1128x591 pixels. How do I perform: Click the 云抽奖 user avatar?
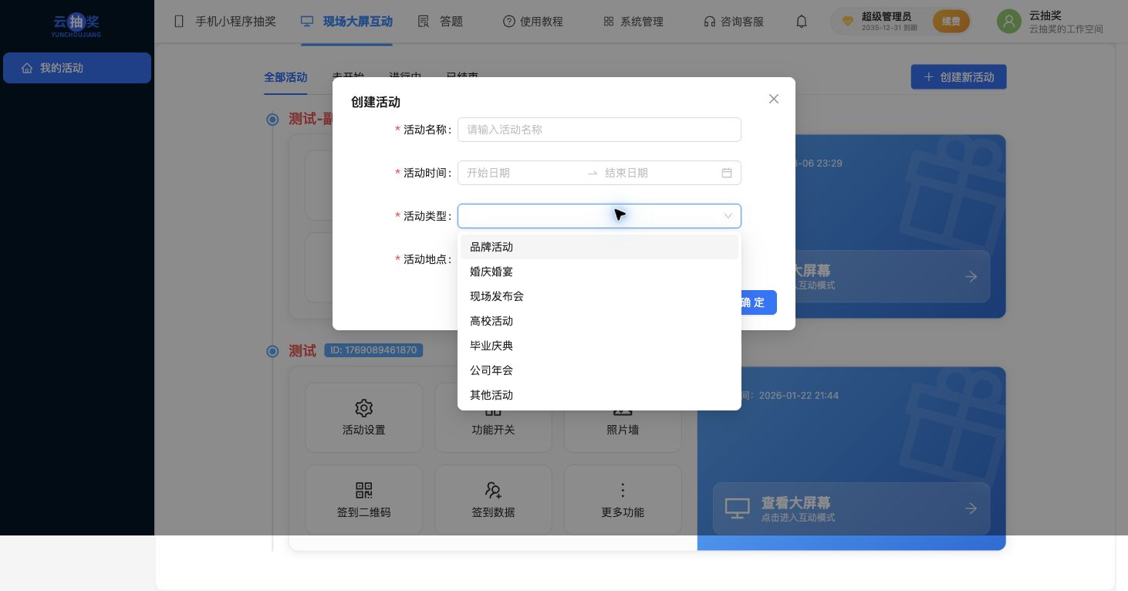1009,22
